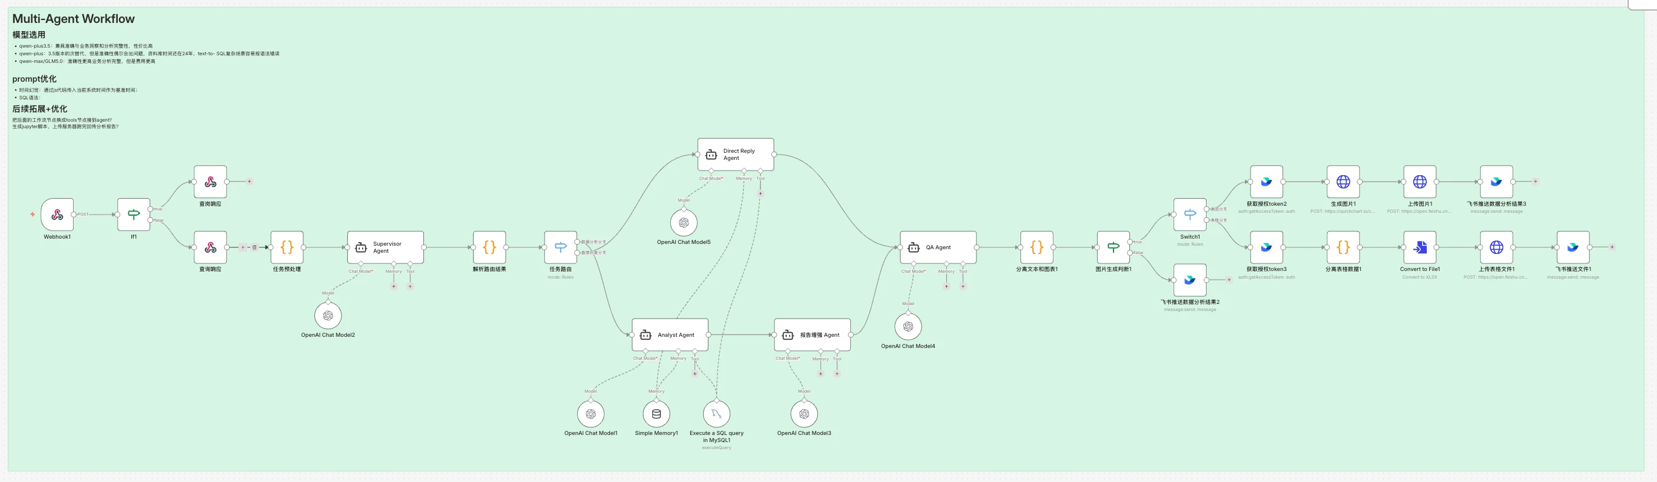Select the 图片生成判断1 If node
This screenshot has width=1657, height=482.
click(1113, 247)
